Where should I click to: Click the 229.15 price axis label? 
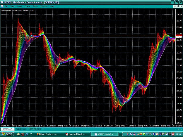pyautogui.click(x=179, y=123)
